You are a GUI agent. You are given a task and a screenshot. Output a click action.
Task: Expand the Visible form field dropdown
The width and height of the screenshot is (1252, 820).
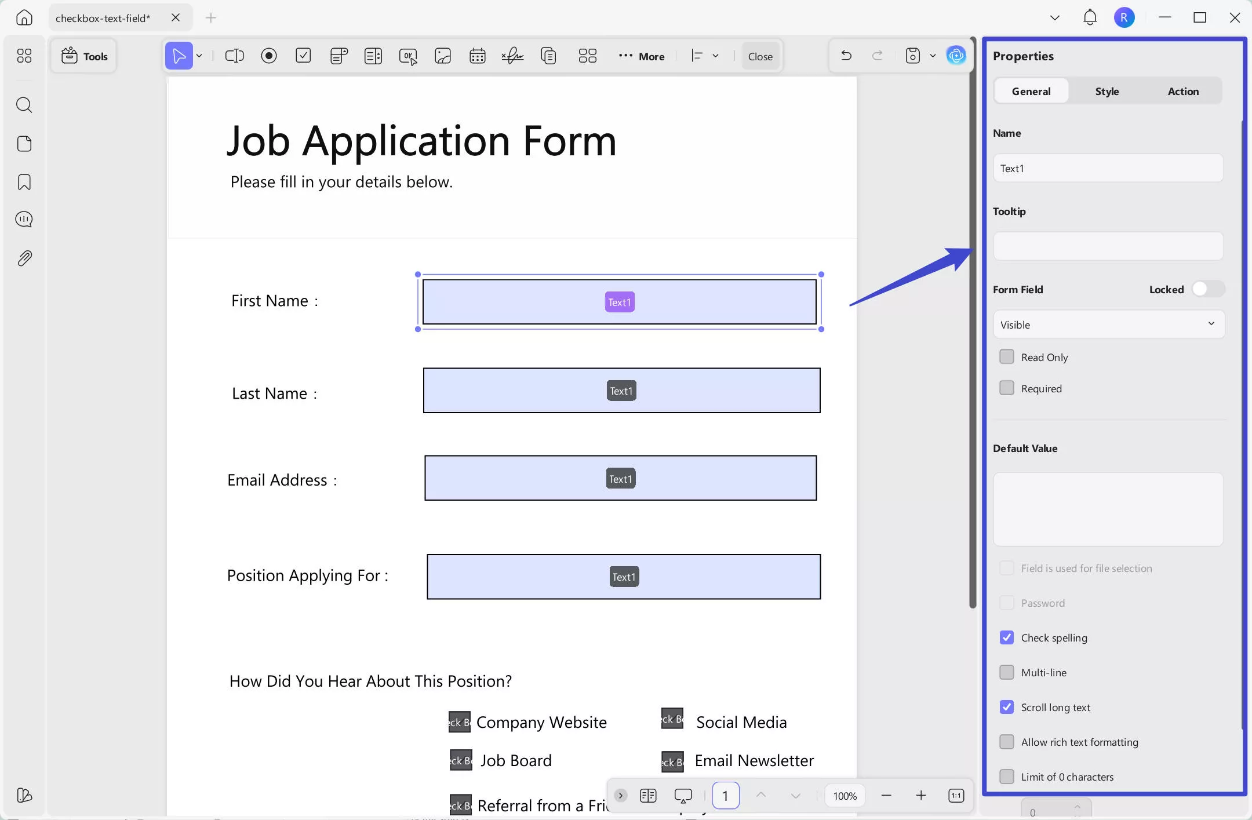pyautogui.click(x=1108, y=325)
